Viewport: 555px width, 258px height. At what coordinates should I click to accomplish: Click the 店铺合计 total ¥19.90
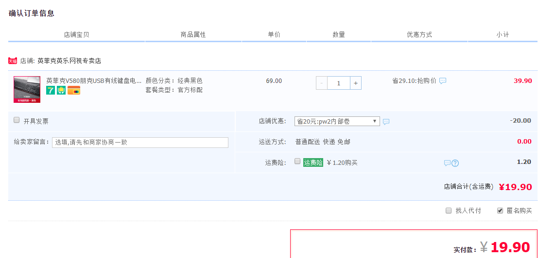[515, 187]
